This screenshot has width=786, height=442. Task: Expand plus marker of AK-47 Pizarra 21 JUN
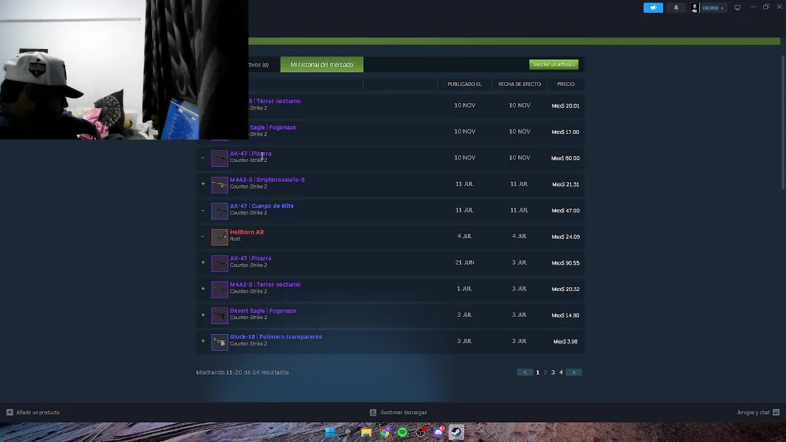click(203, 263)
